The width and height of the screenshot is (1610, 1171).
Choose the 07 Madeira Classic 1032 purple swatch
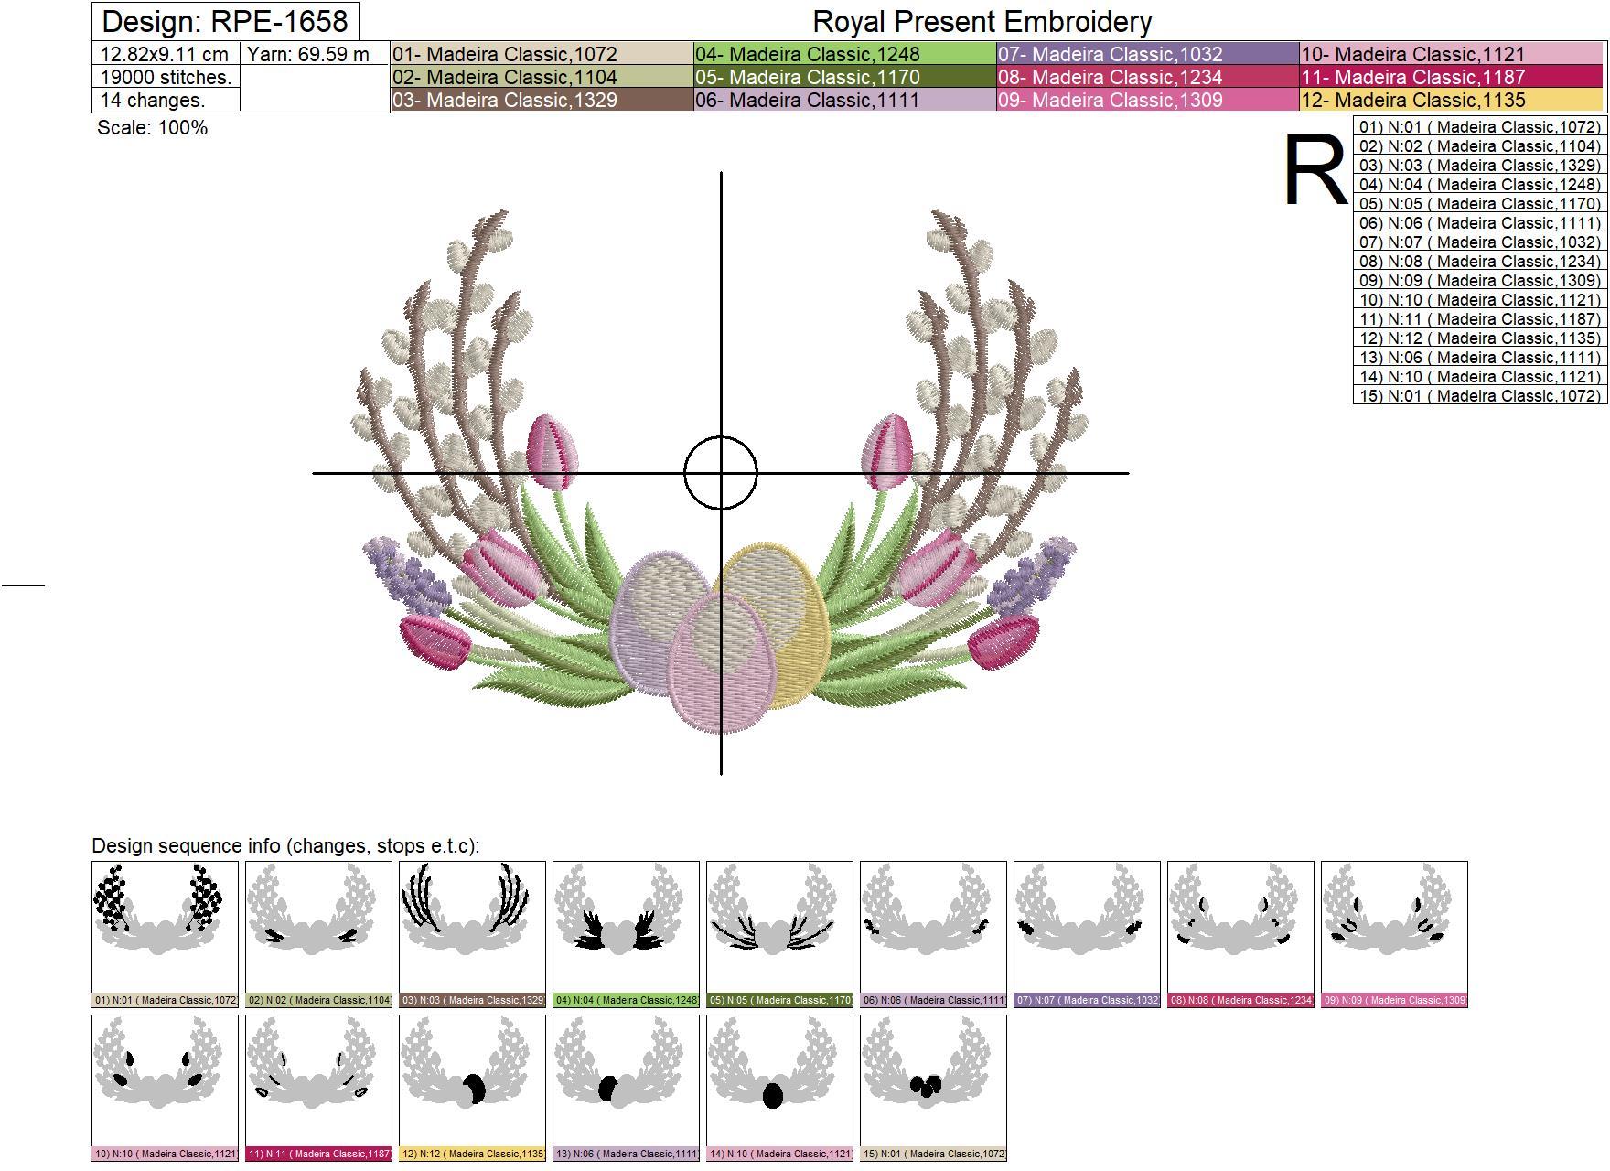tap(1147, 54)
